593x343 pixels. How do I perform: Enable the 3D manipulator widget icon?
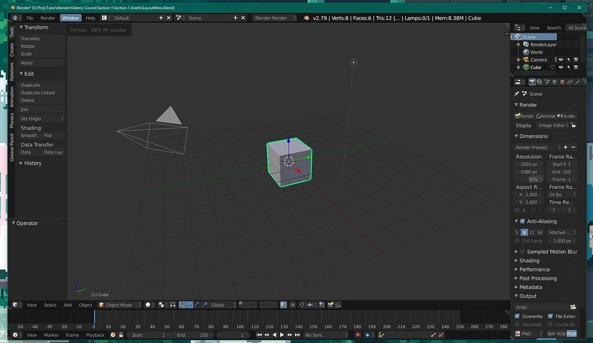181,305
